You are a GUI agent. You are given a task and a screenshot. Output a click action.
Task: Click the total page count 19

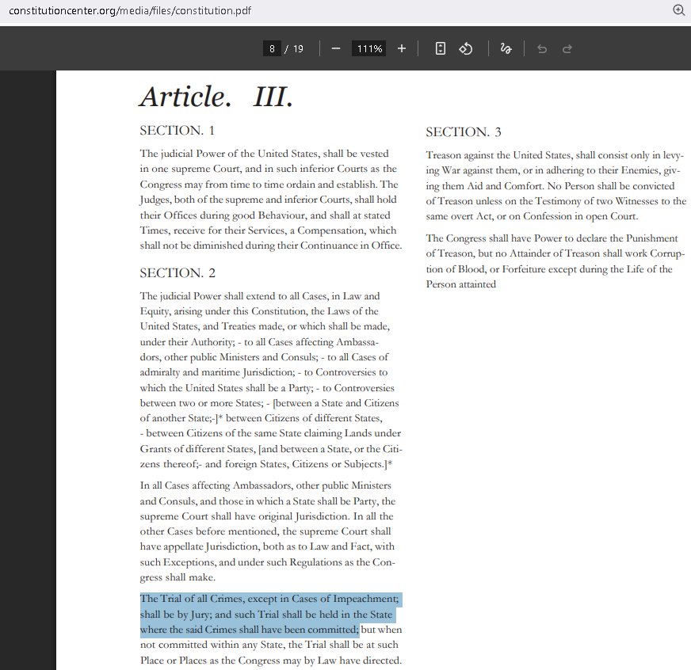point(298,48)
